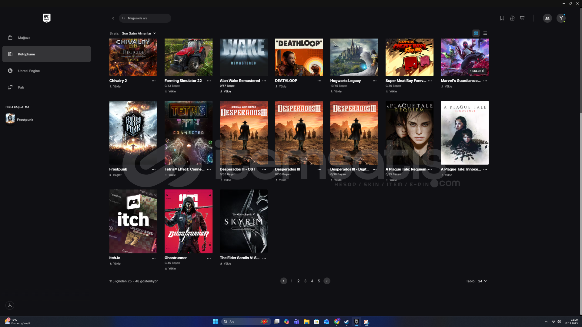Viewport: 582px width, 327px height.
Task: Open the three-dot menu for Hogwarts Legacy
Action: coord(374,81)
